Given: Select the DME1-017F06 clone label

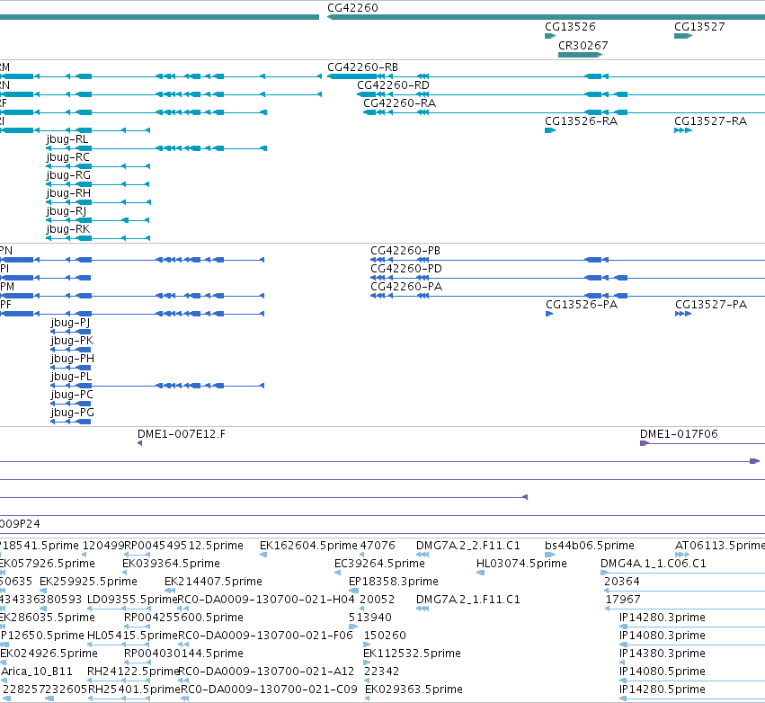Looking at the screenshot, I should coord(679,434).
